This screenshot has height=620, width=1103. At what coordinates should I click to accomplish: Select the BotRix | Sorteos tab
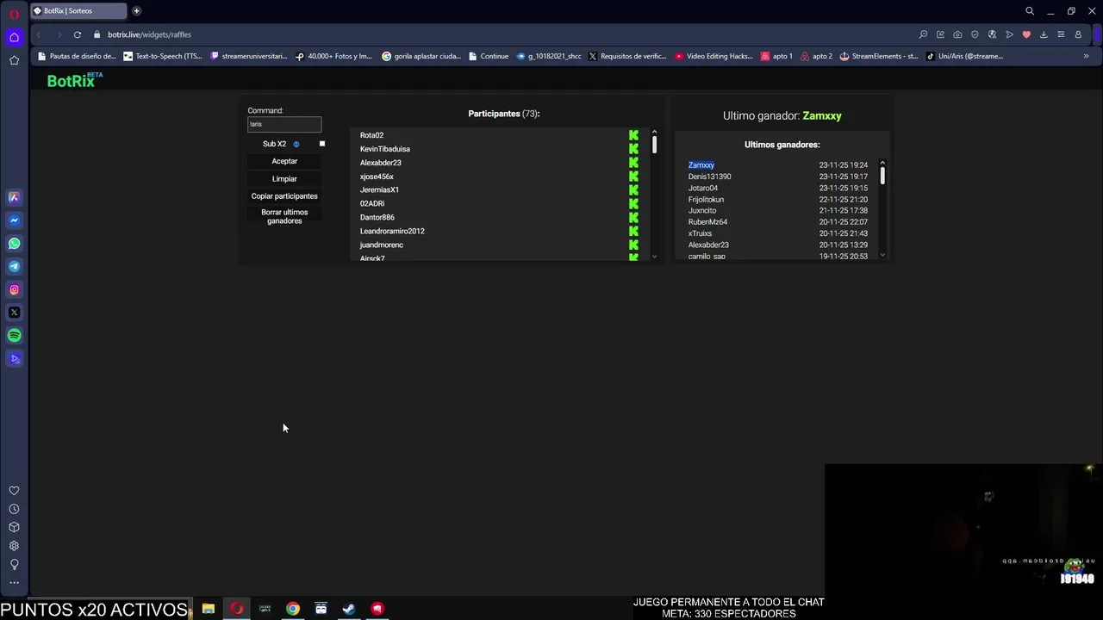(x=79, y=11)
